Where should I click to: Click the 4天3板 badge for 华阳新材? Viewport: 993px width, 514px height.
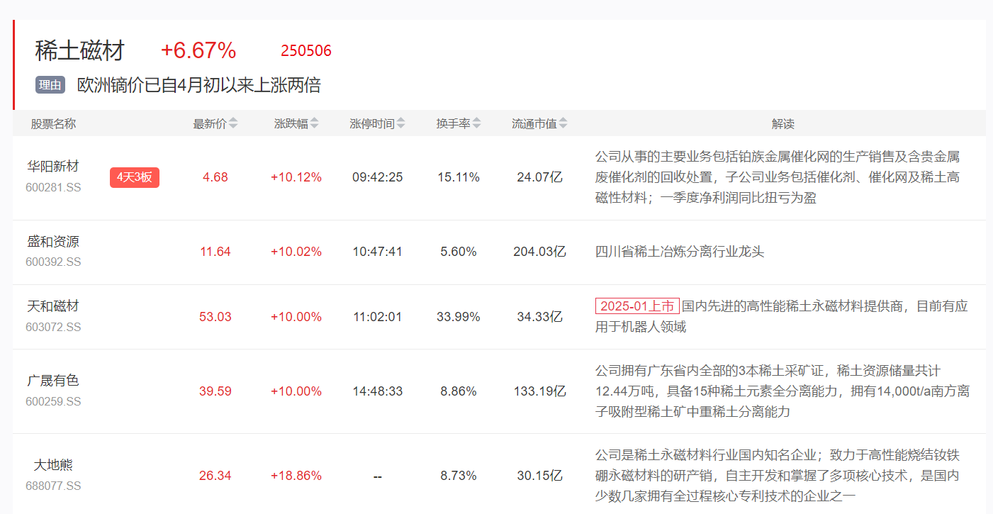(135, 177)
